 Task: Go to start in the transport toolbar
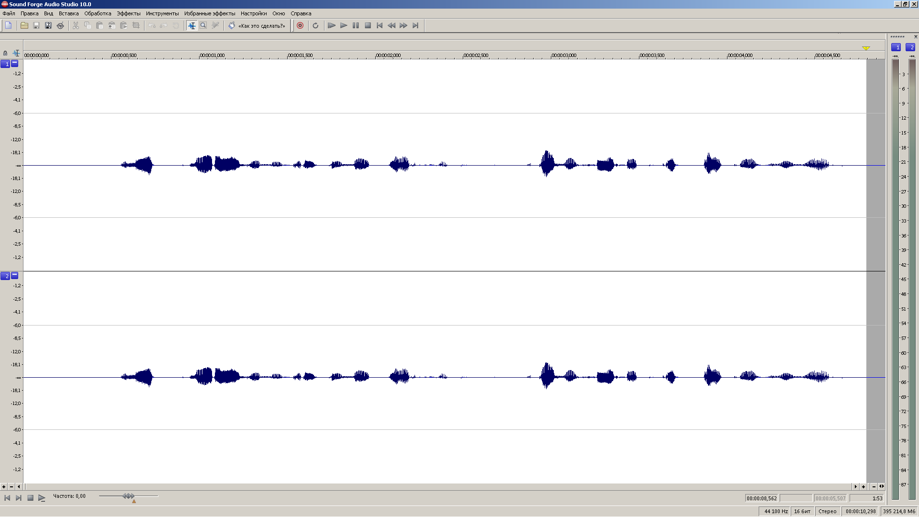(x=380, y=25)
